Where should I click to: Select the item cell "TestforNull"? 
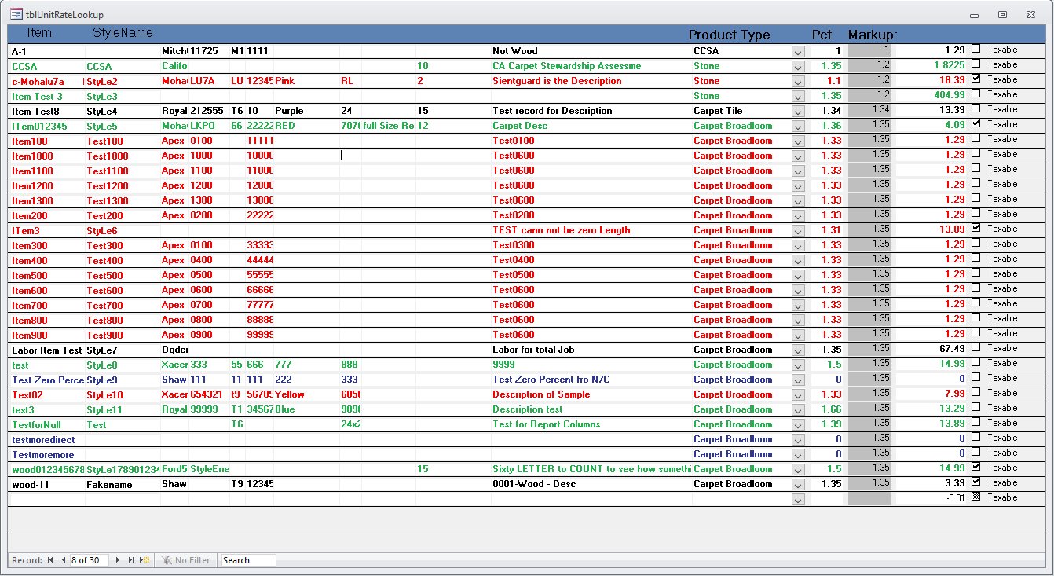point(47,424)
